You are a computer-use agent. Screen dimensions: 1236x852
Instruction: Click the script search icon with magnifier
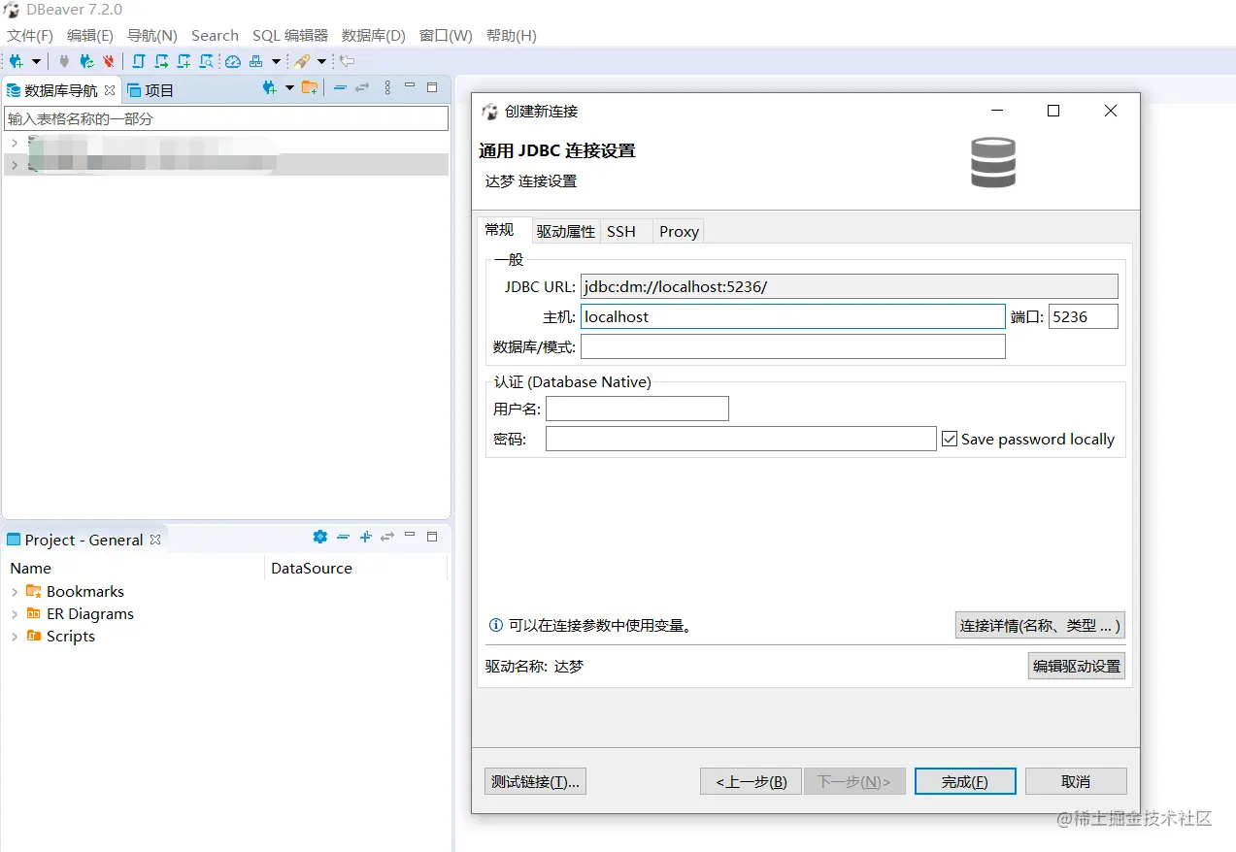[x=206, y=61]
